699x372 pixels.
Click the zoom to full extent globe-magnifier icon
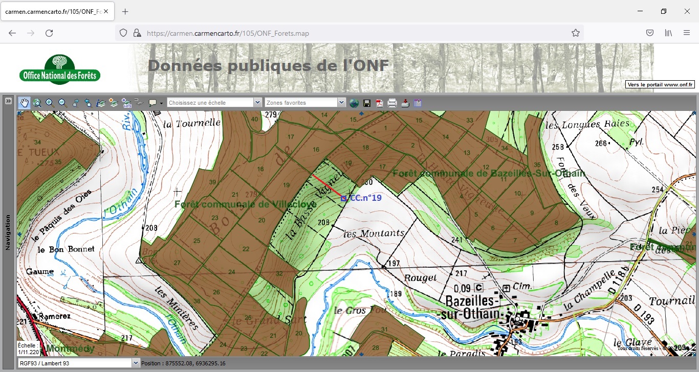[37, 103]
